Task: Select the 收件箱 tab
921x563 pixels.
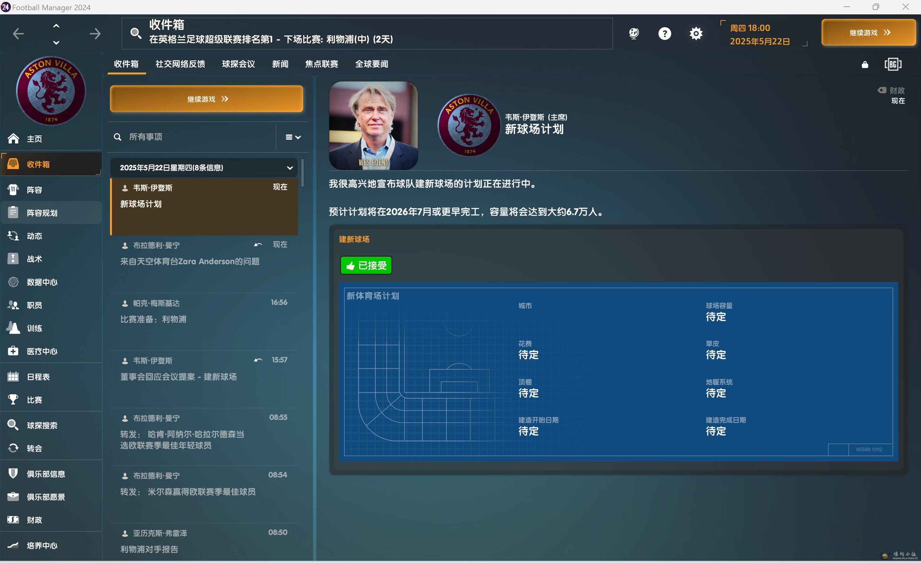Action: (x=126, y=64)
